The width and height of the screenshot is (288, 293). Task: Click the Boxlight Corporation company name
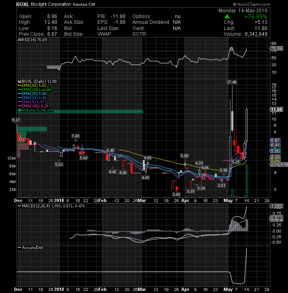tap(51, 4)
